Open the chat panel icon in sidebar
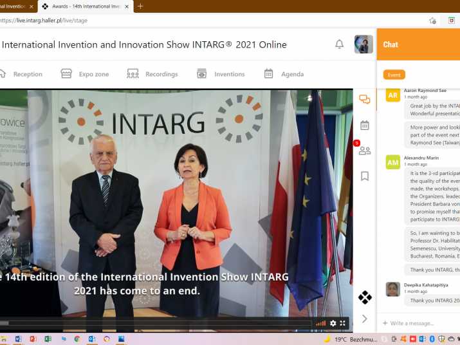This screenshot has height=345, width=460. [365, 100]
